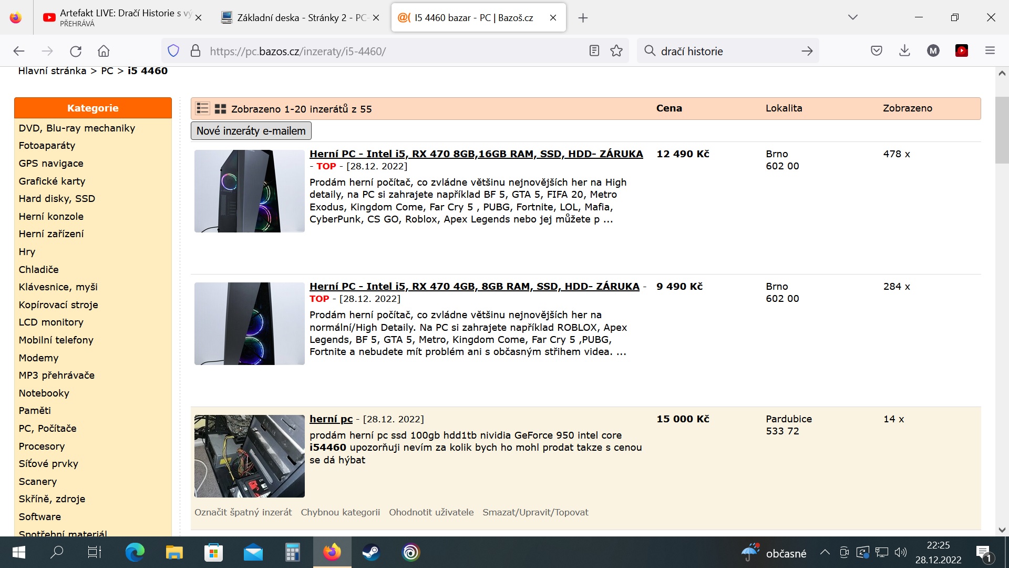Open Steam from the taskbar
The height and width of the screenshot is (568, 1009).
click(x=371, y=552)
